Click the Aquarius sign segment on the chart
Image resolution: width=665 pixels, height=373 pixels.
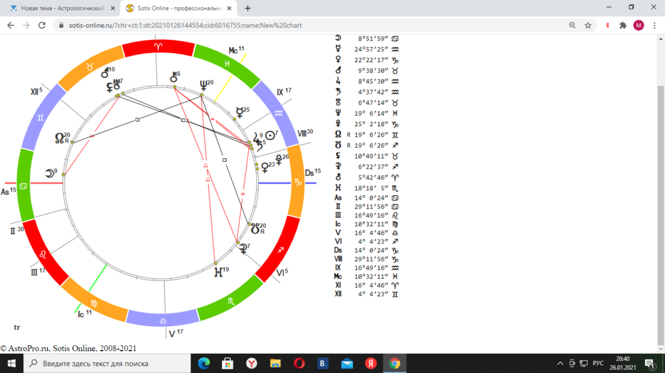(278, 113)
